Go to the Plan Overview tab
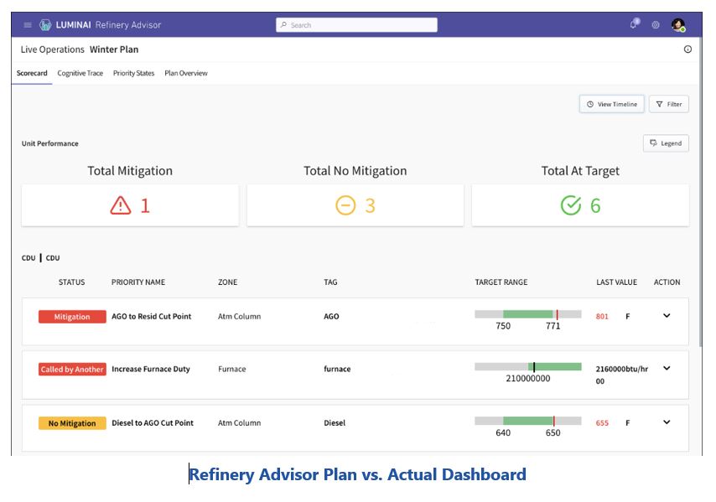The height and width of the screenshot is (502, 716). (x=186, y=73)
